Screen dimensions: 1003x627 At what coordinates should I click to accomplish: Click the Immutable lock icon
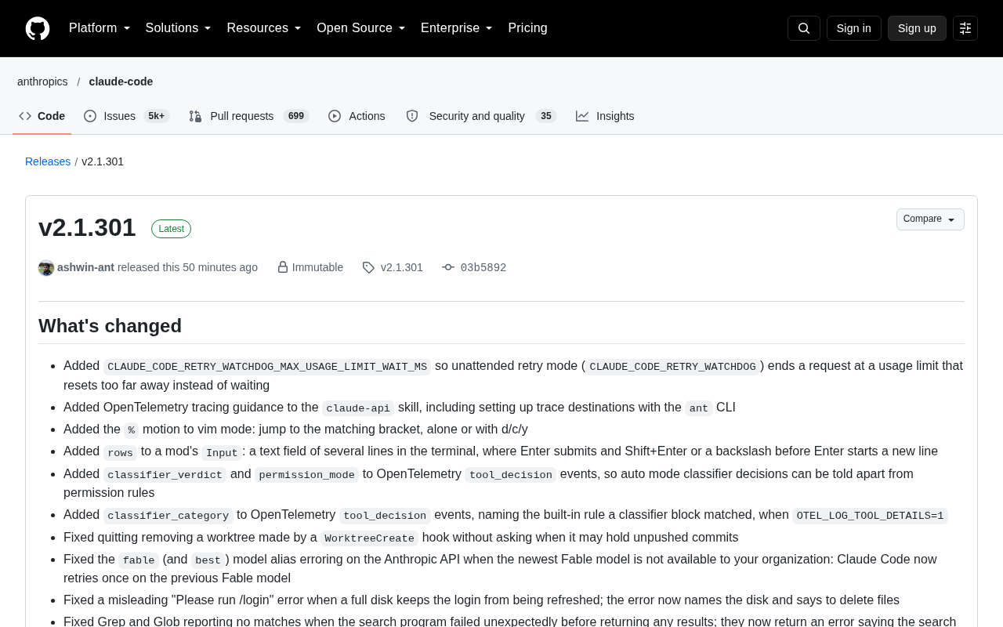[283, 267]
